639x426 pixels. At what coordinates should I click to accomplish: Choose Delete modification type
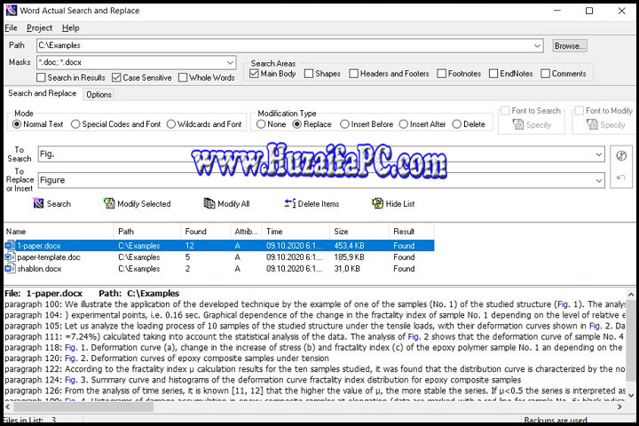click(457, 124)
